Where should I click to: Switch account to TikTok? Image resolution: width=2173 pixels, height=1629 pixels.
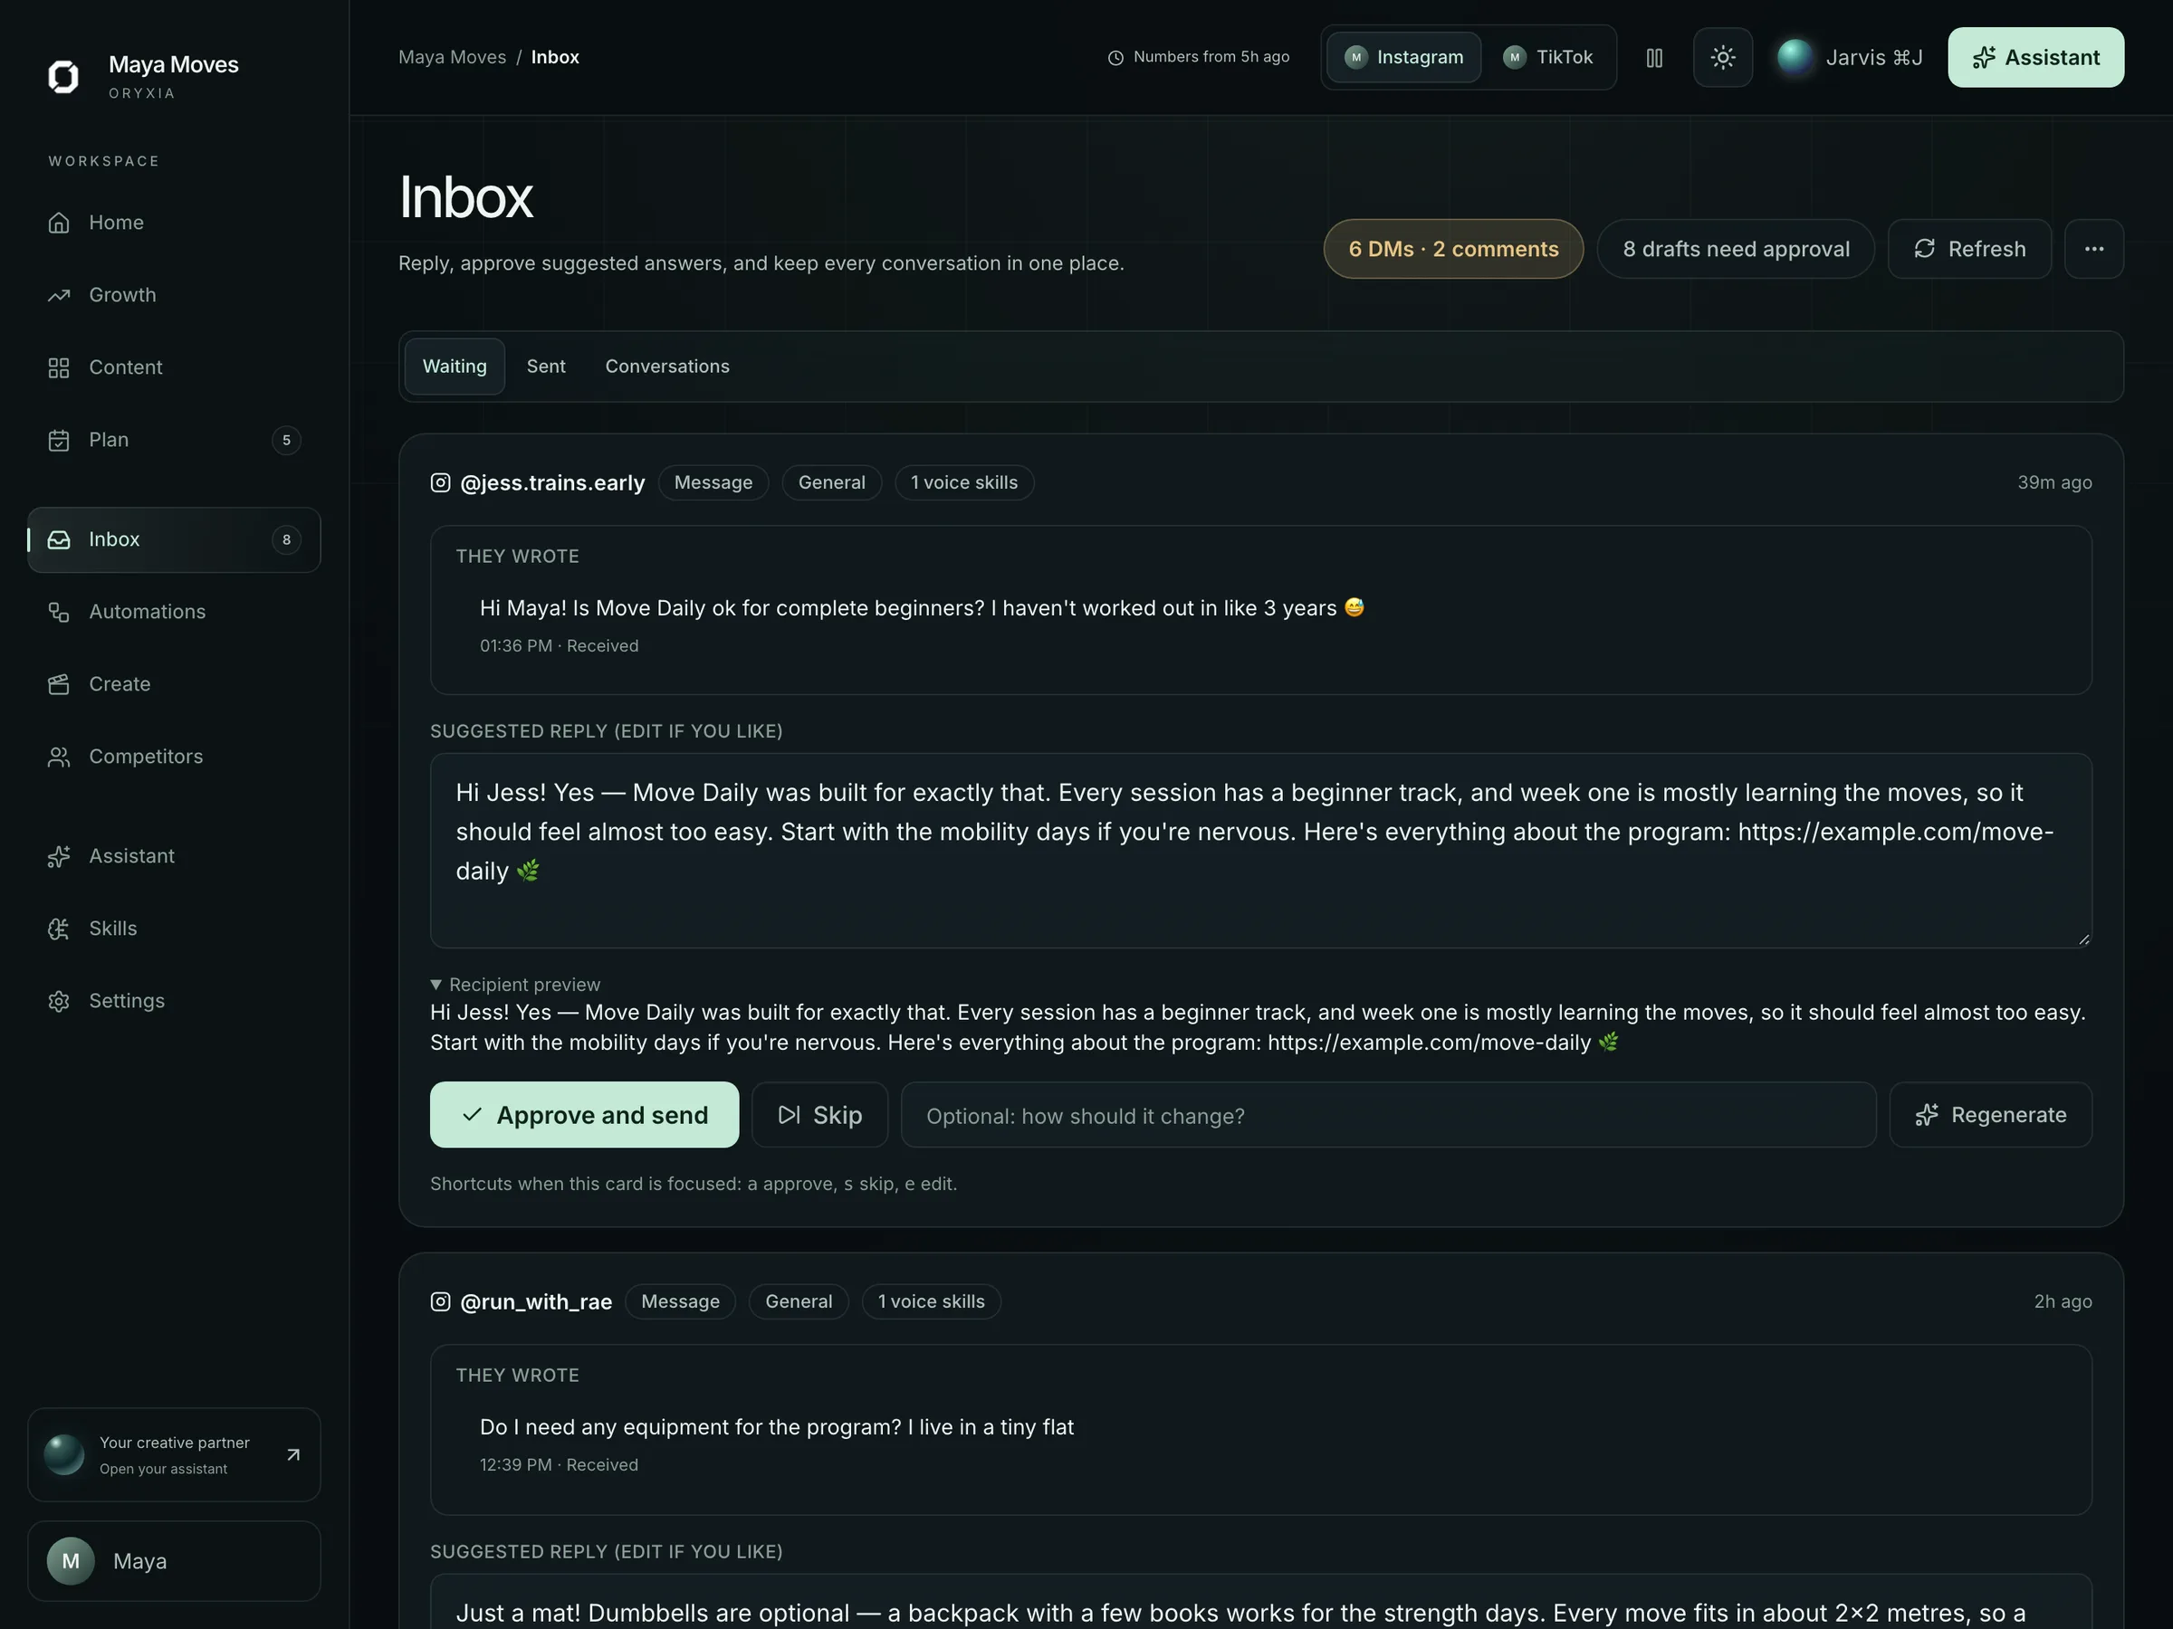tap(1547, 57)
